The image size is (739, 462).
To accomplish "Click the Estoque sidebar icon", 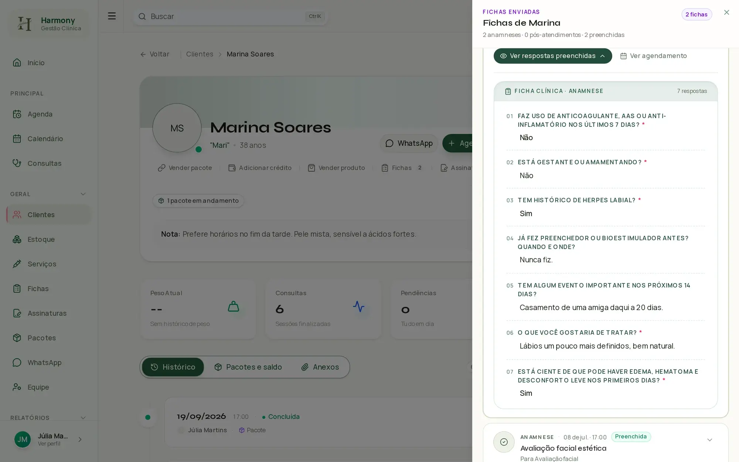I will [17, 240].
